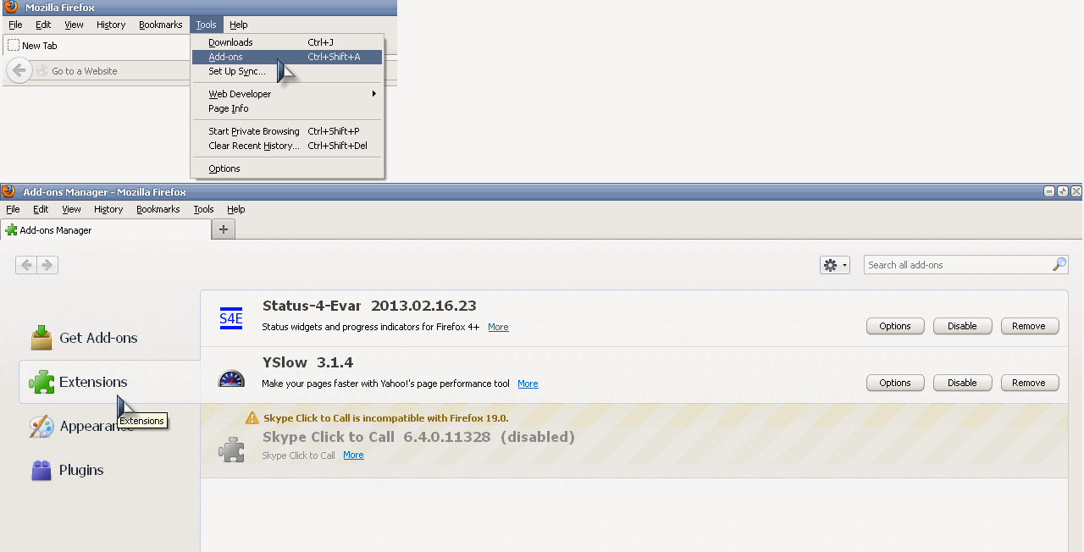This screenshot has width=1084, height=552.
Task: Select the New Tab tab
Action: 97,46
